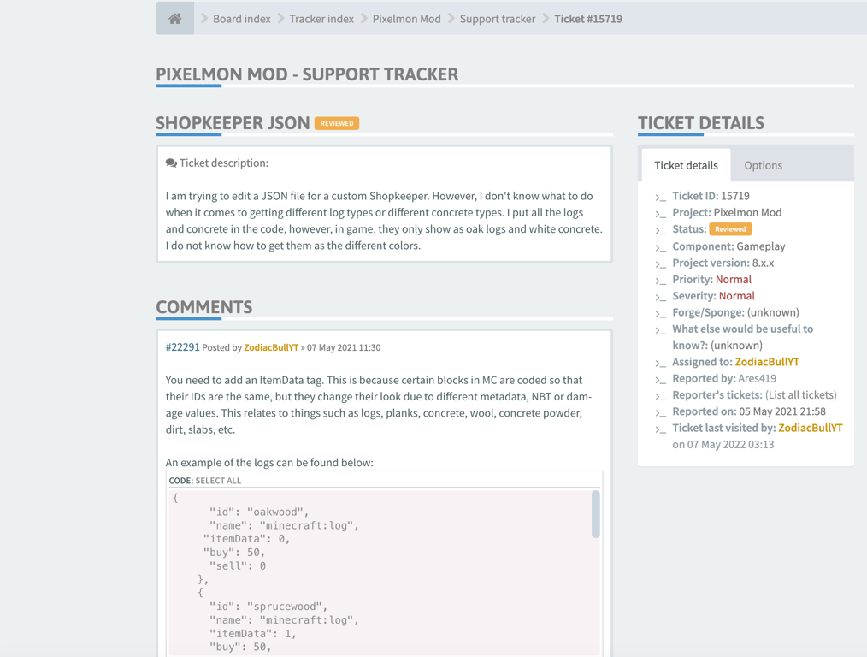Switch to the Options tab
The height and width of the screenshot is (657, 867).
[x=763, y=164]
